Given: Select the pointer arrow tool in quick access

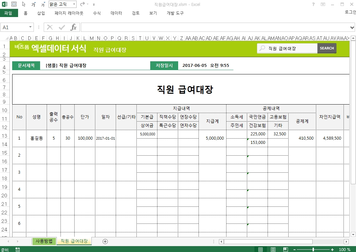Looking at the screenshot, I should [x=24, y=4].
